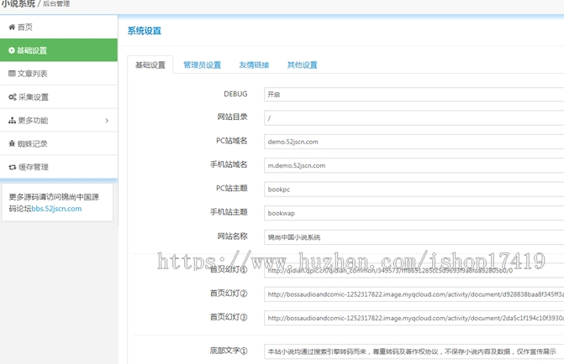Click the 首页幻灯② URL field
Image resolution: width=564 pixels, height=364 pixels.
tap(414, 294)
